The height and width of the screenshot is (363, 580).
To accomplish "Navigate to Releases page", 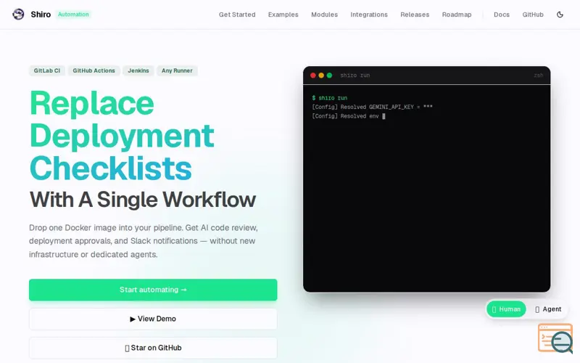I will (415, 15).
